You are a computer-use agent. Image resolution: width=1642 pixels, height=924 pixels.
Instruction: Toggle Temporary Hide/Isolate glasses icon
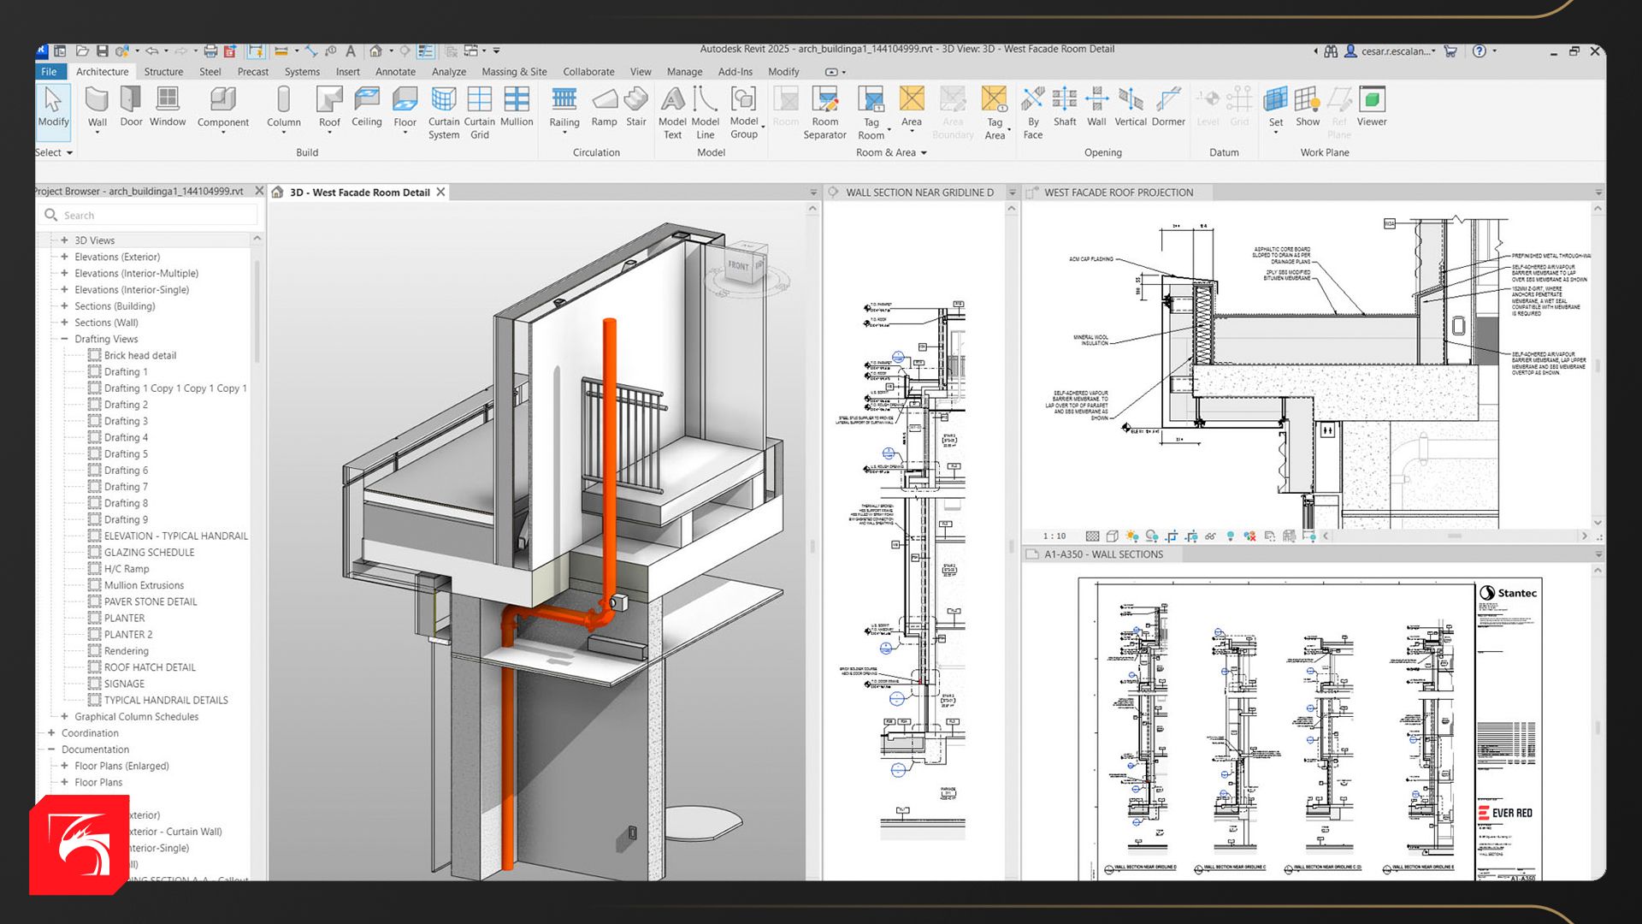coord(1211,536)
